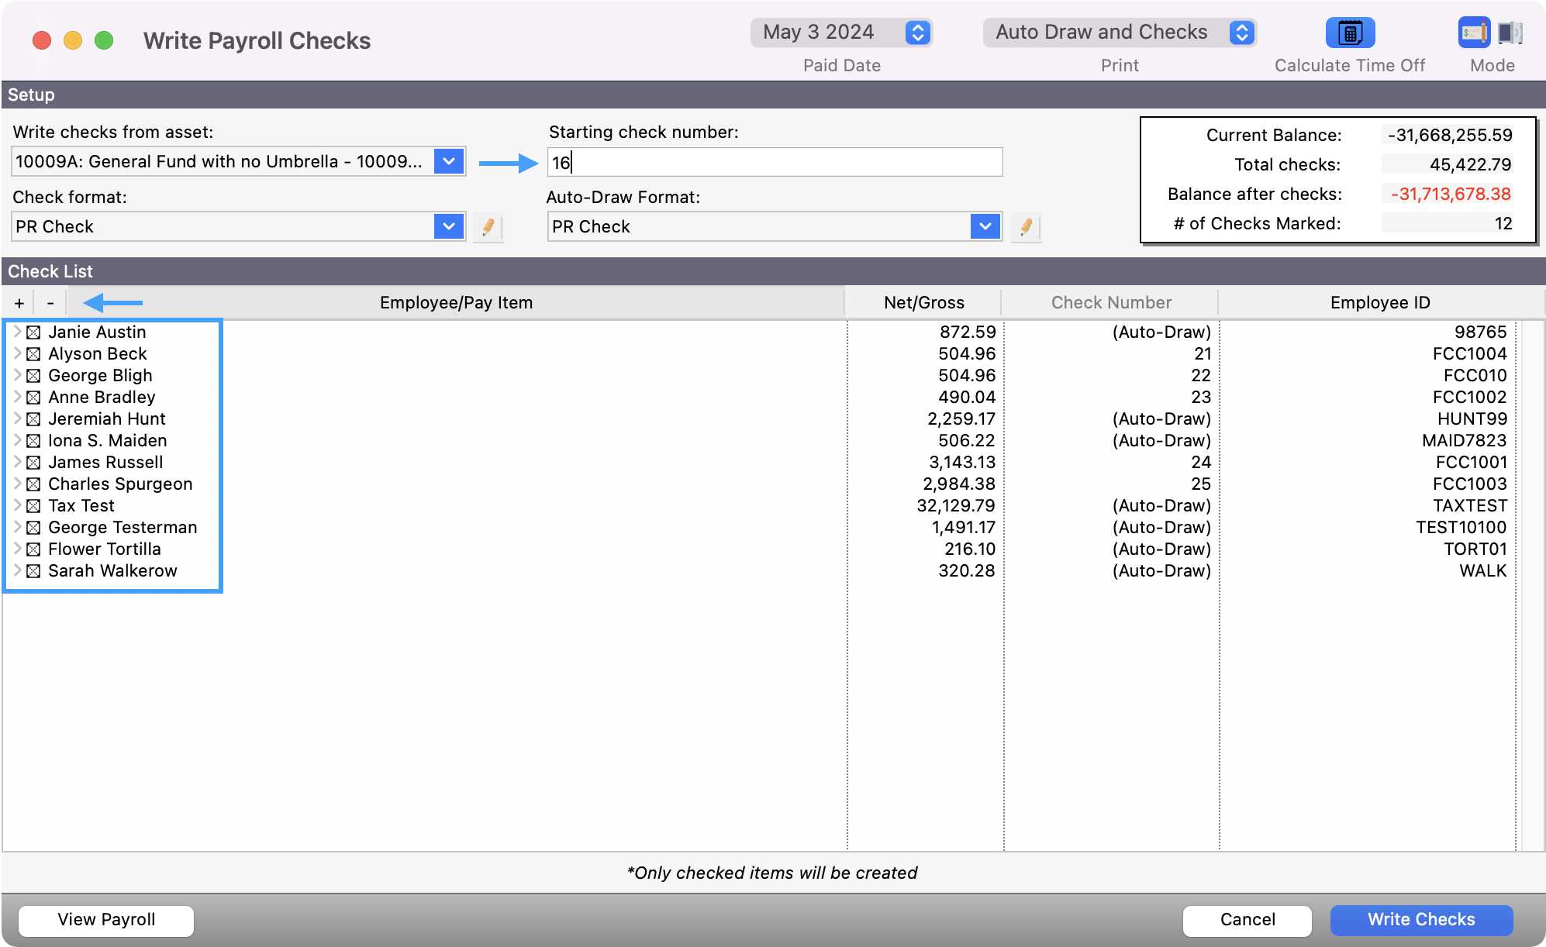1546x947 pixels.
Task: Click the Paid Date stepper arrows
Action: tap(917, 33)
